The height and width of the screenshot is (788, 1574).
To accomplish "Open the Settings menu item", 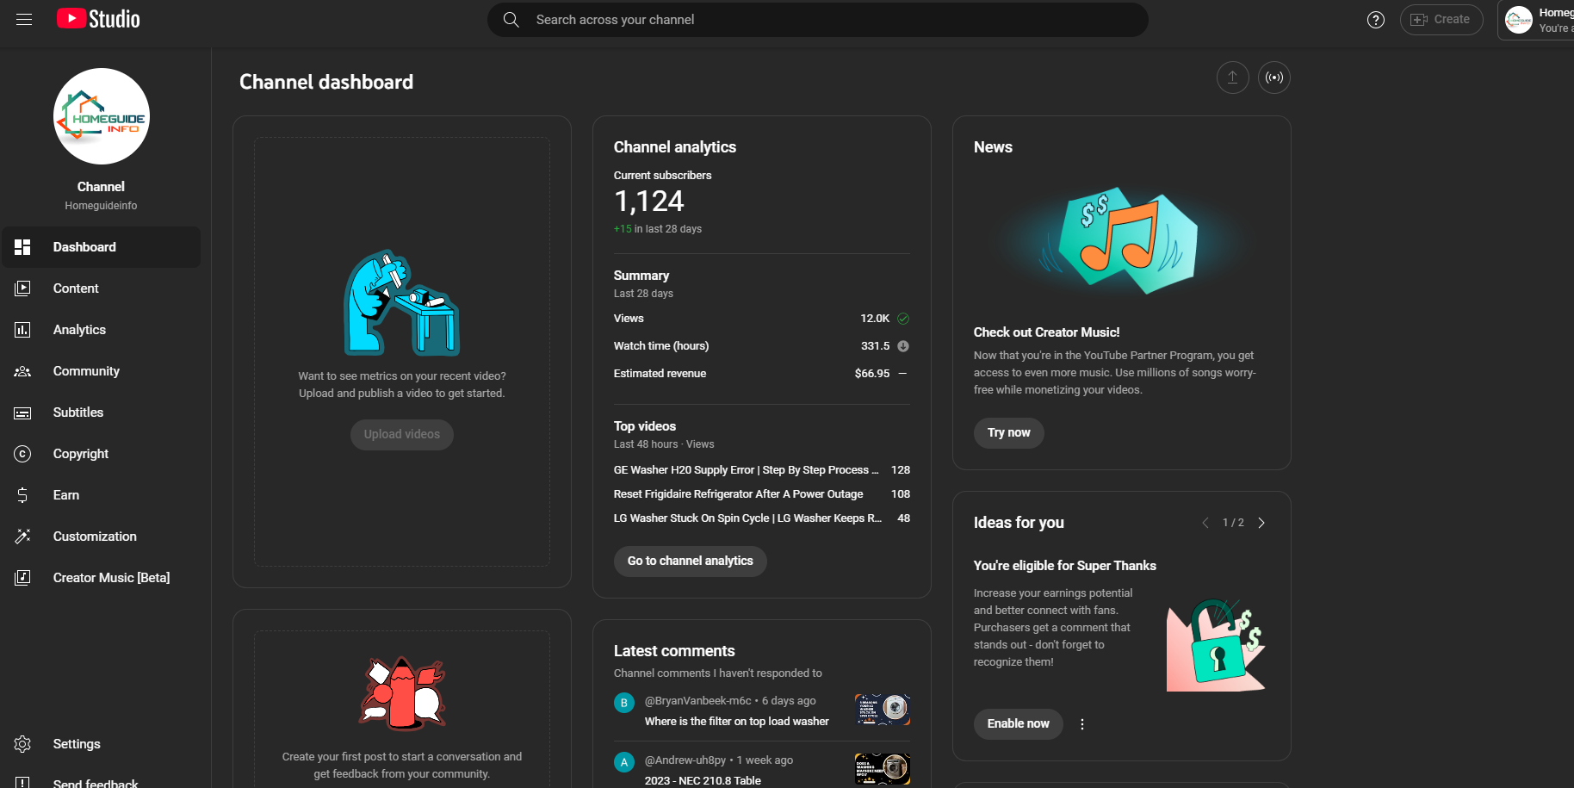I will coord(101,744).
